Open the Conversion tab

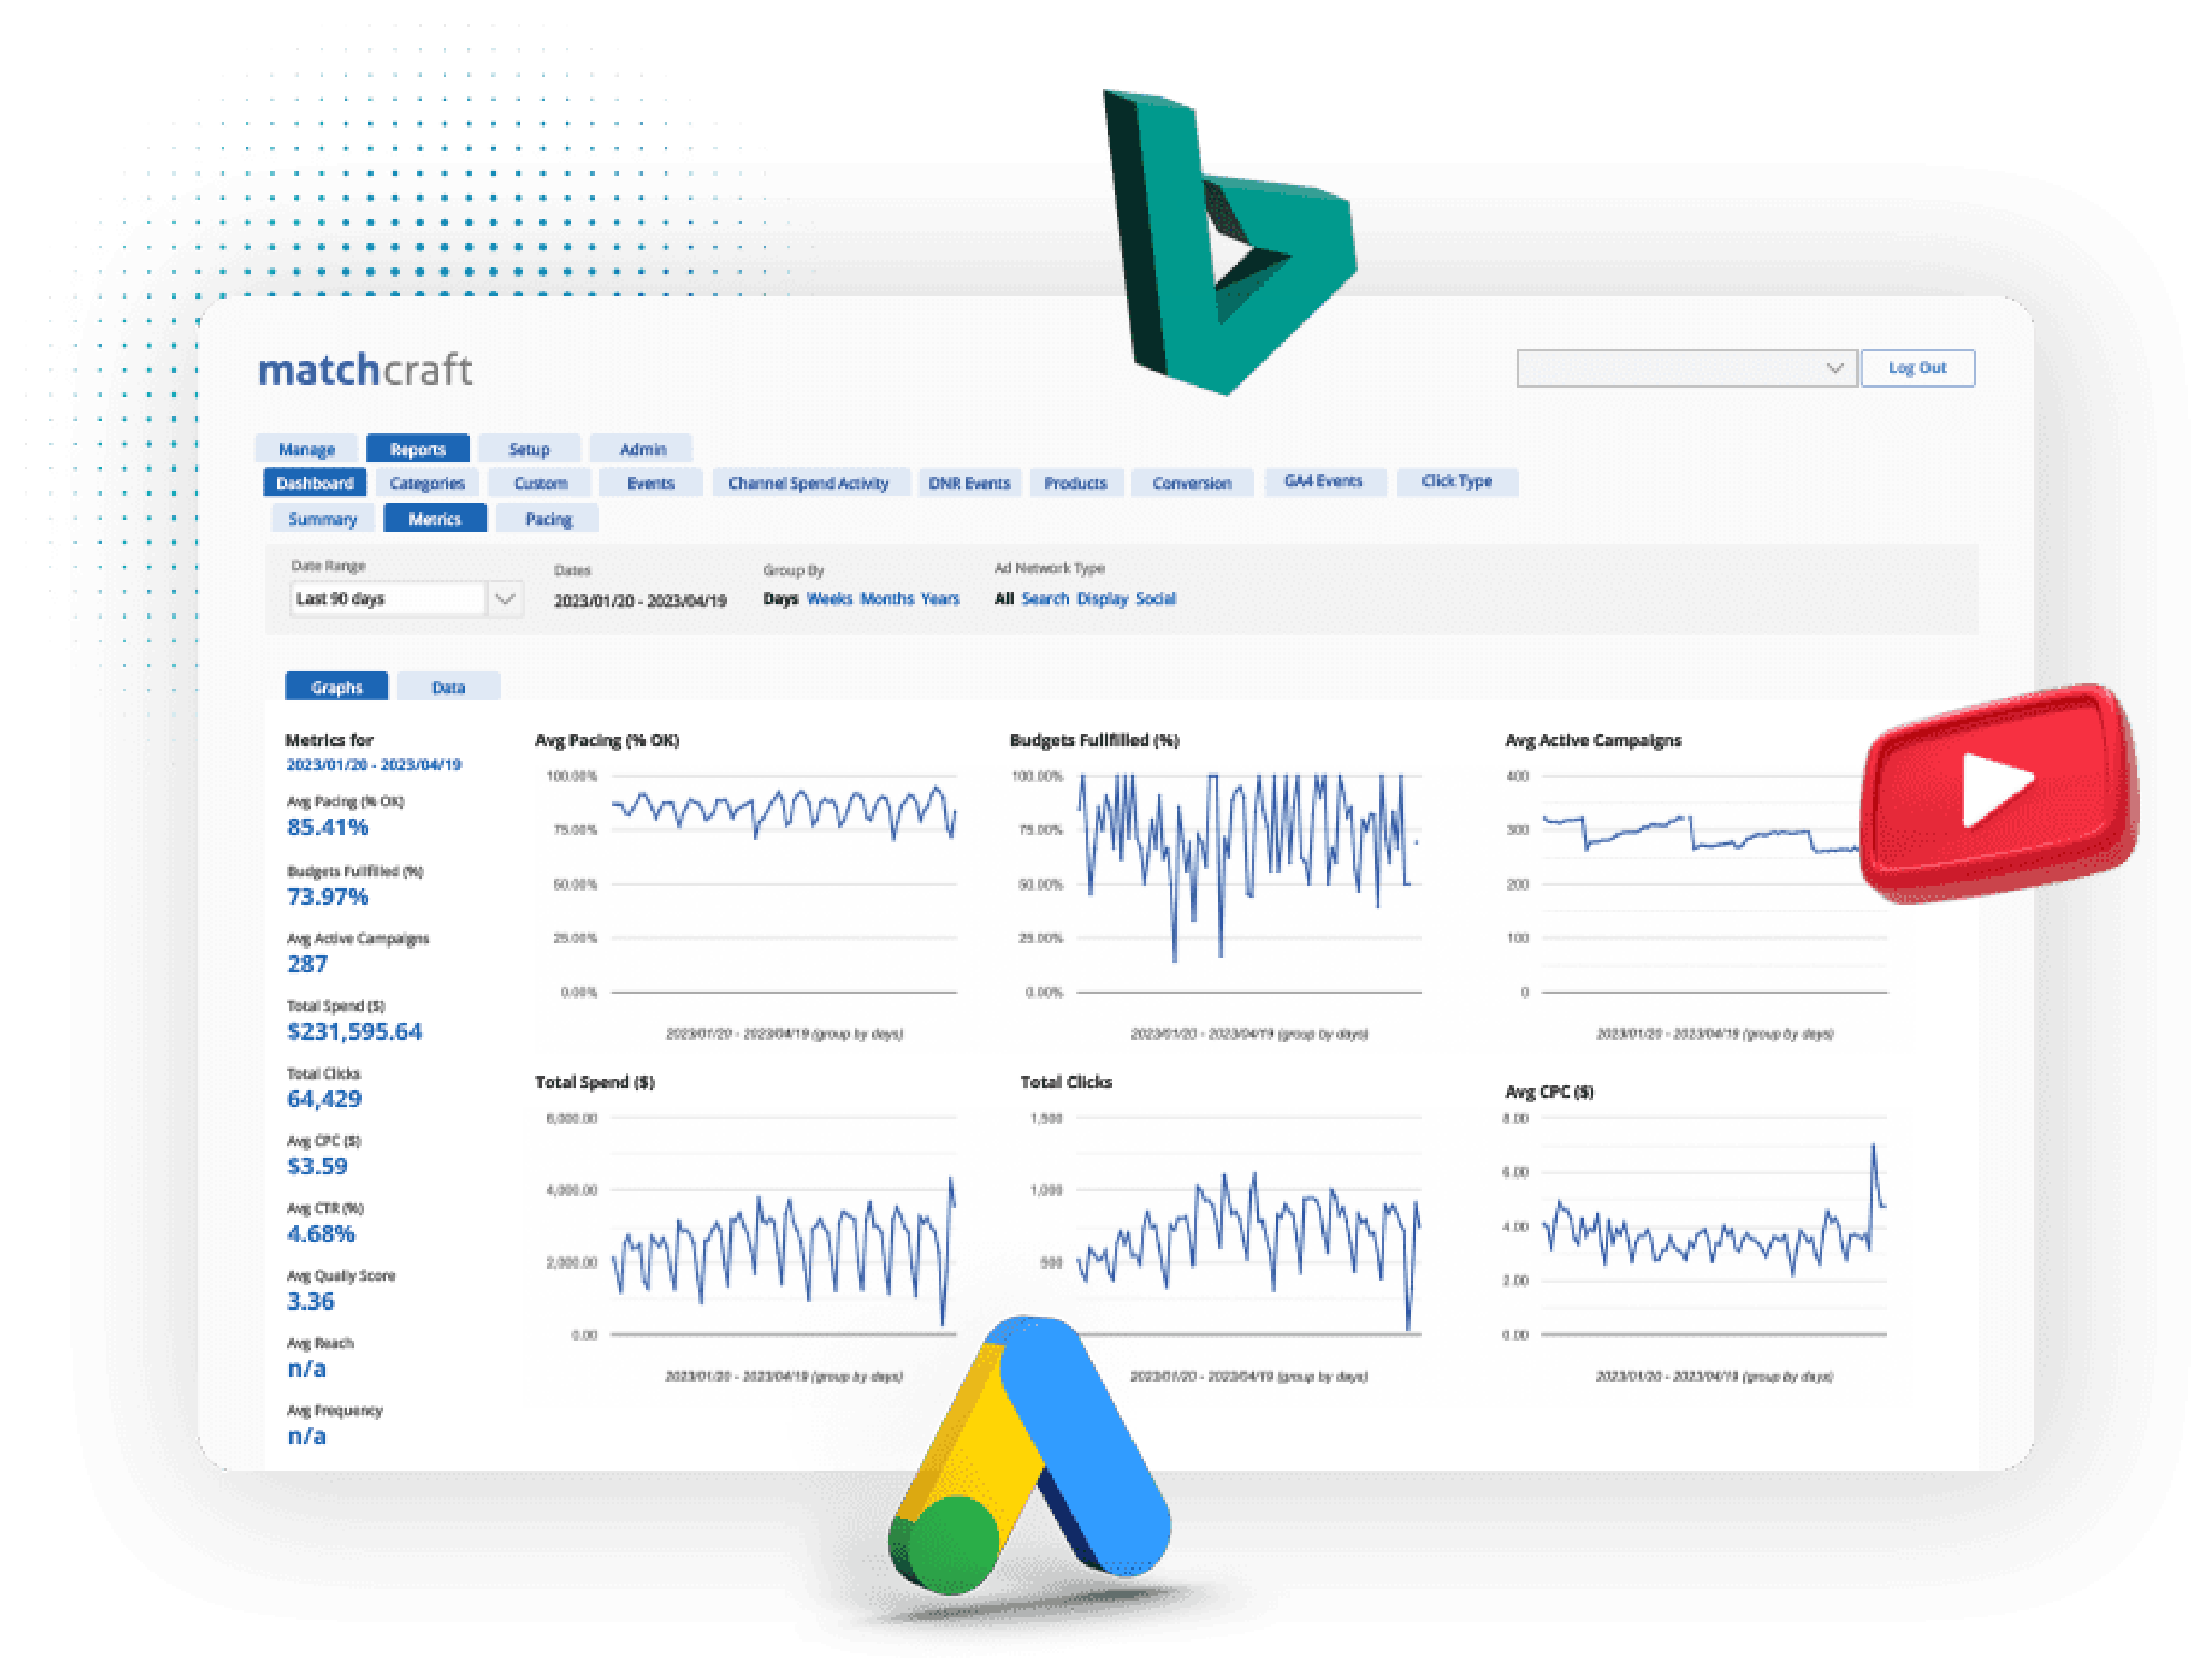click(x=1192, y=483)
